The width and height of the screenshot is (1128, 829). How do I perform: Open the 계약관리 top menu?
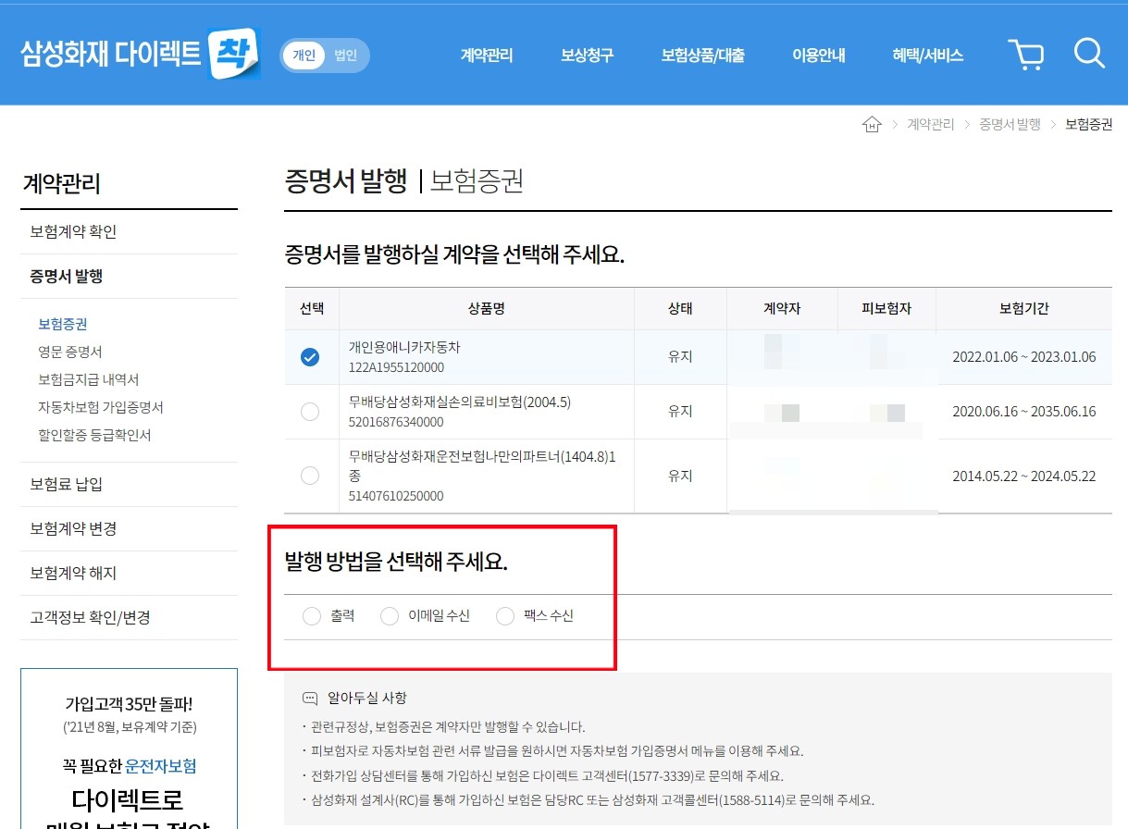(x=487, y=56)
